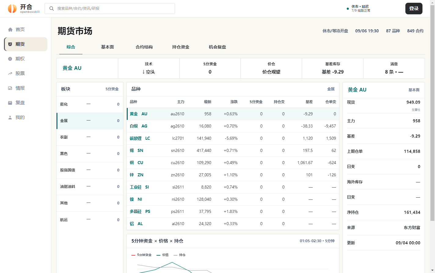Click the 5分资金 summary card in header
435x273 pixels.
point(210,68)
